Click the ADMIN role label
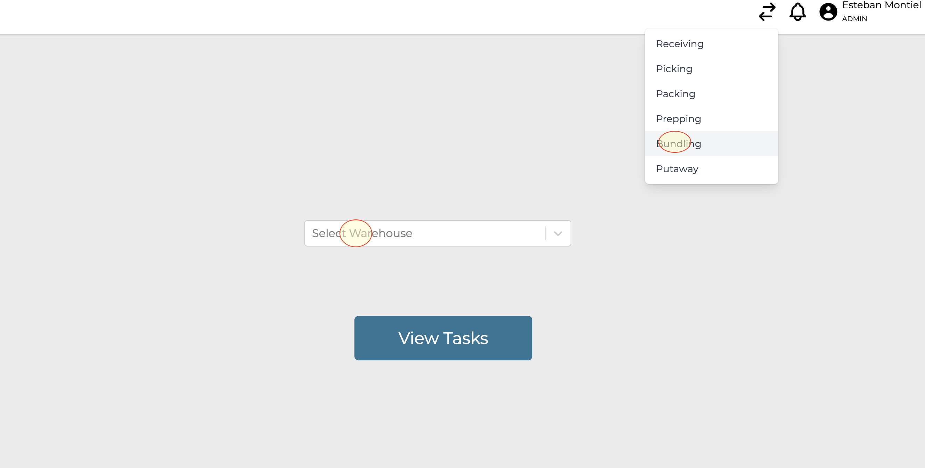The height and width of the screenshot is (468, 925). click(x=854, y=19)
